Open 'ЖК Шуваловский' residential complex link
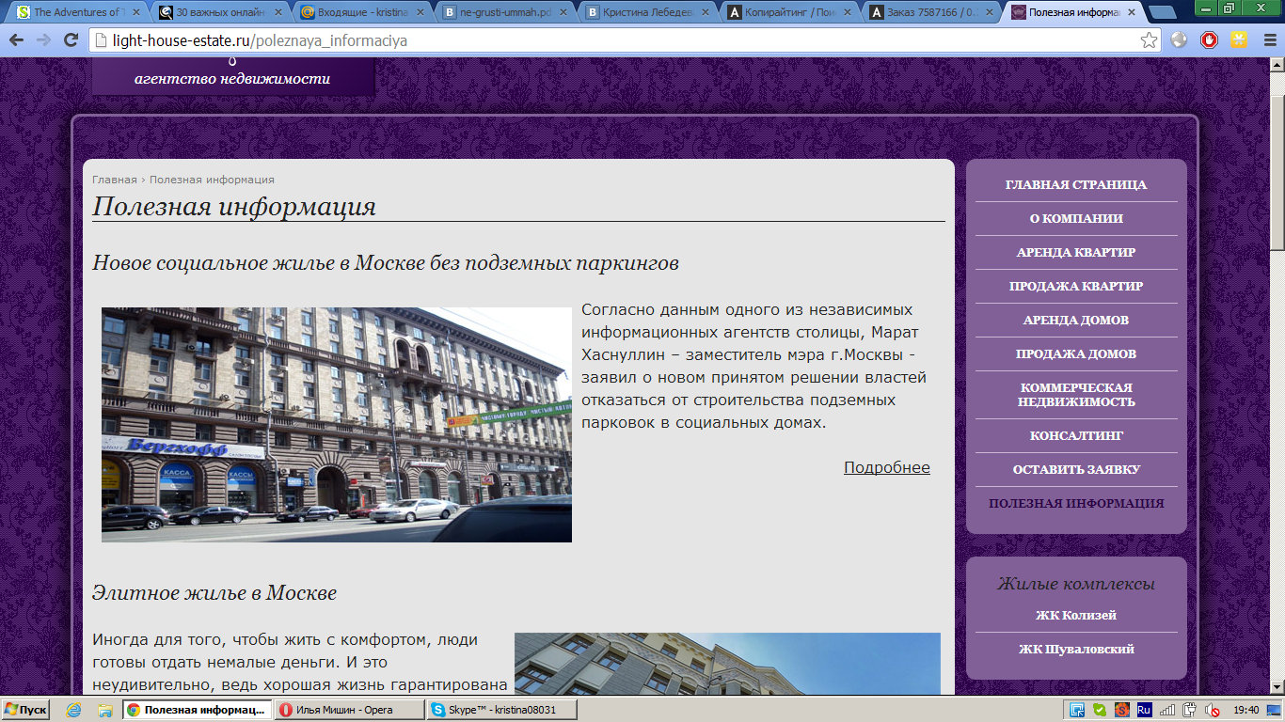The image size is (1285, 722). tap(1076, 649)
